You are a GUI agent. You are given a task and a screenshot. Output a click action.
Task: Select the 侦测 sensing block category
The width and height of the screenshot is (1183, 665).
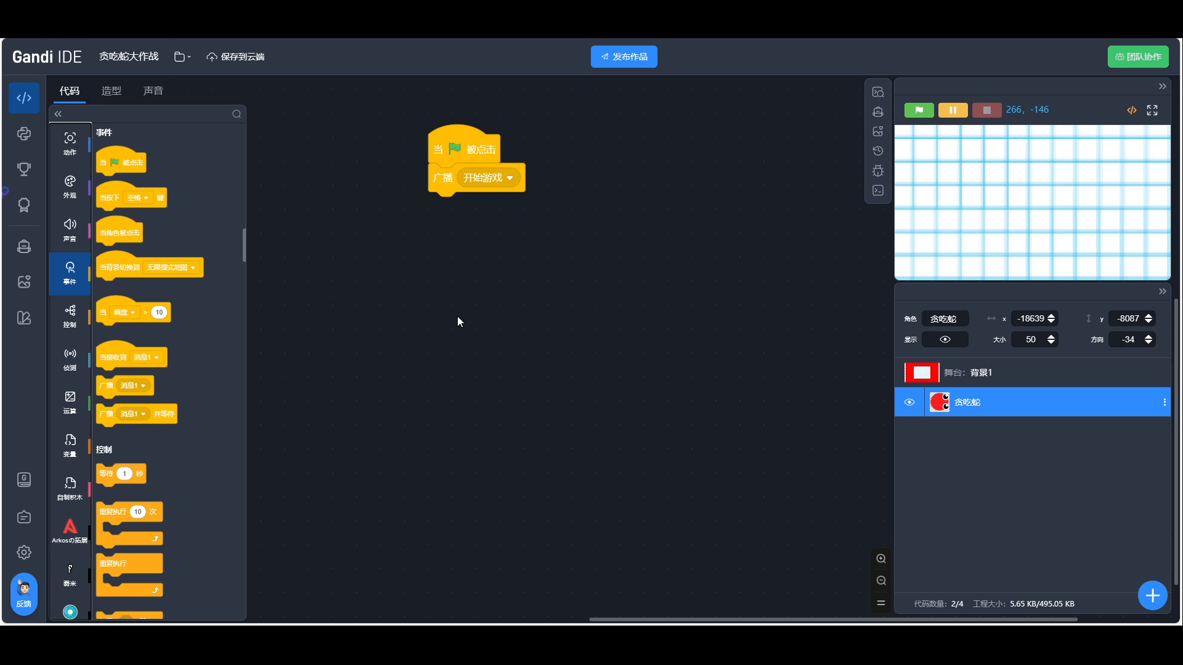tap(70, 360)
